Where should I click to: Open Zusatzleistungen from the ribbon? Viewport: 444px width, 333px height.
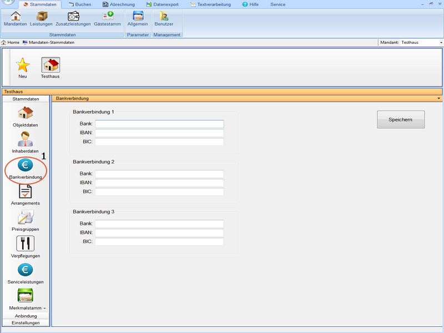[x=73, y=18]
